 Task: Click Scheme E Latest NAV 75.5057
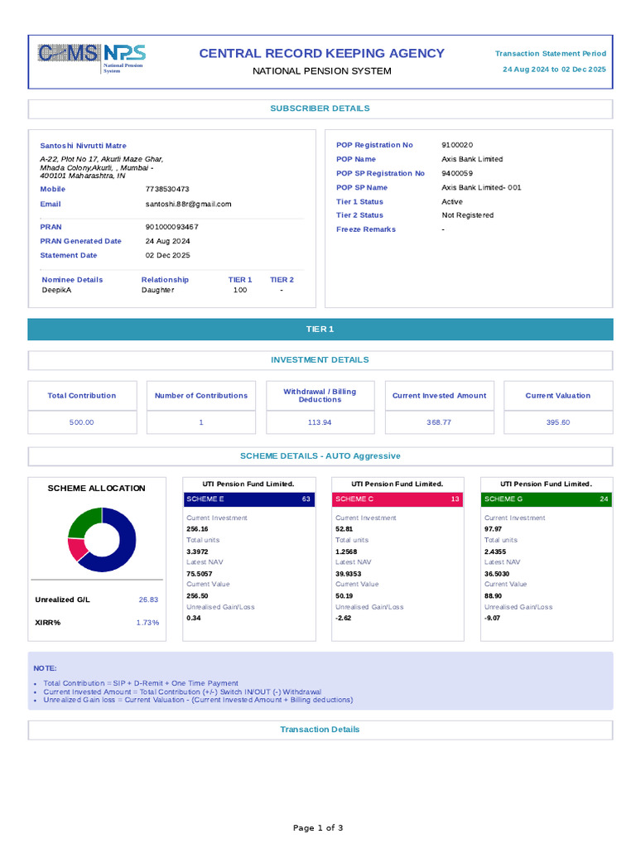(200, 574)
